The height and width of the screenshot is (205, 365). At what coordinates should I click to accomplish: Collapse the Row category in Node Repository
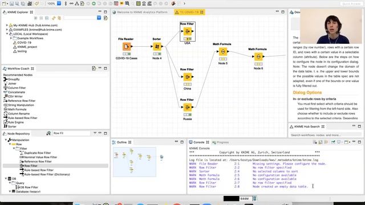10,144
